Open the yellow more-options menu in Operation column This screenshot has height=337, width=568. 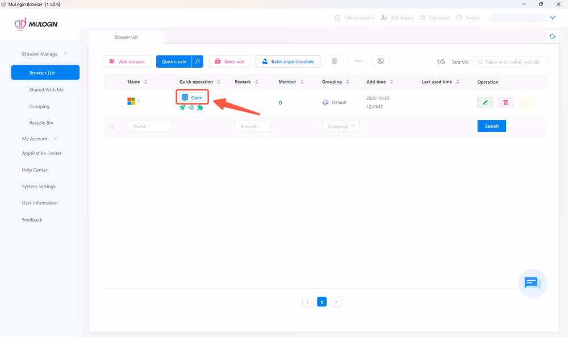[x=526, y=102]
